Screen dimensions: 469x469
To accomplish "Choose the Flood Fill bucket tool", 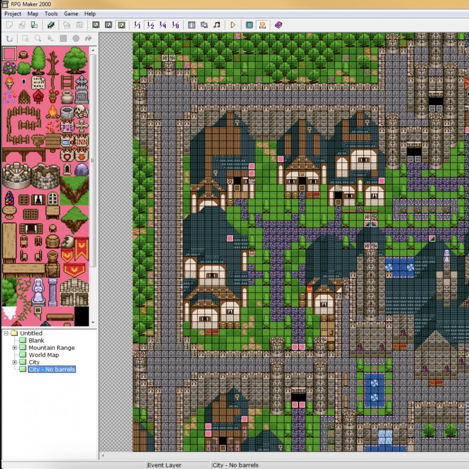I will click(89, 38).
